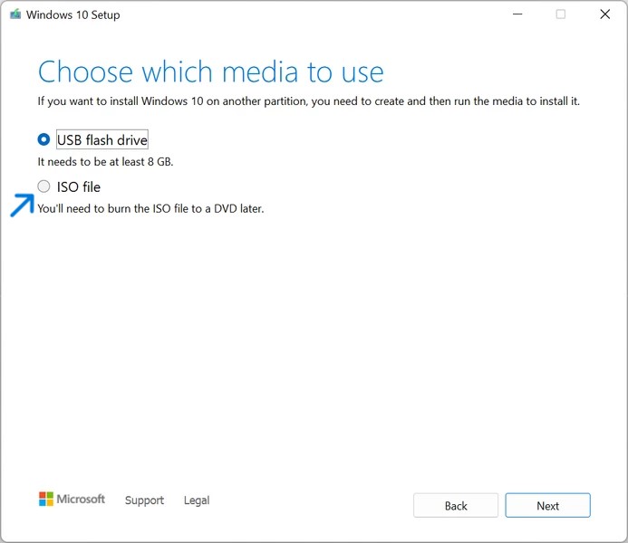Image resolution: width=628 pixels, height=543 pixels.
Task: Click the Windows 10 Setup title bar icon
Action: pyautogui.click(x=15, y=14)
